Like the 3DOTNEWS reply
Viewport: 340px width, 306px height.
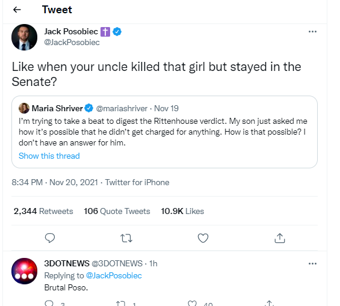coord(192,304)
